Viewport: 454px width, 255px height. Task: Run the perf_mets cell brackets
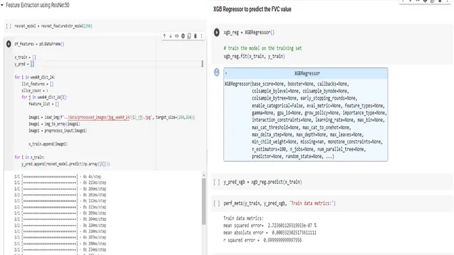click(x=217, y=203)
